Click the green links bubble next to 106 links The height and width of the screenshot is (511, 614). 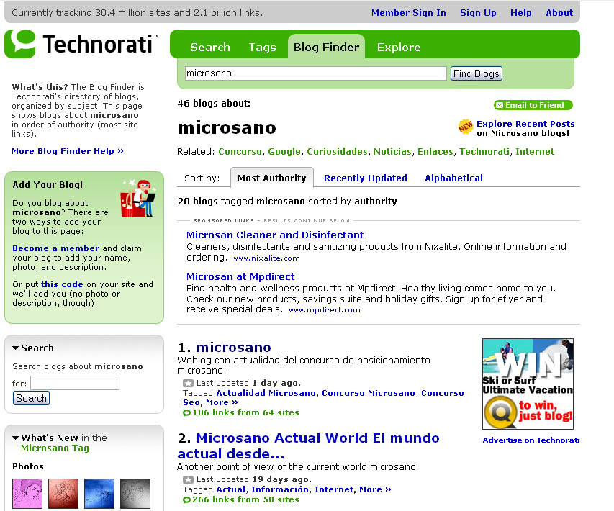coord(186,412)
